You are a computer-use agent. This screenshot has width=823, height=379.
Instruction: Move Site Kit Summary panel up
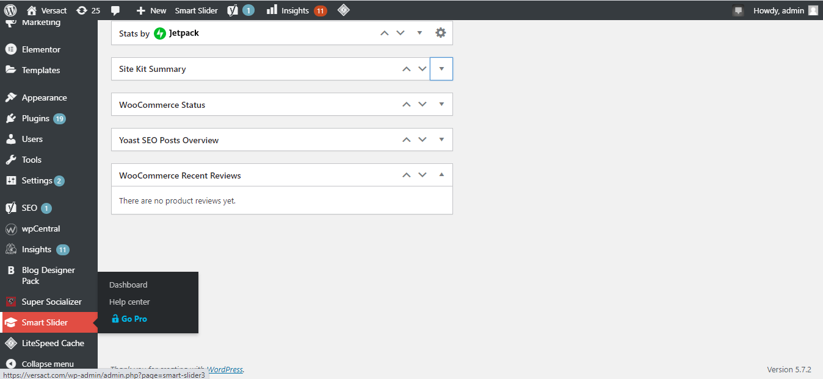407,69
